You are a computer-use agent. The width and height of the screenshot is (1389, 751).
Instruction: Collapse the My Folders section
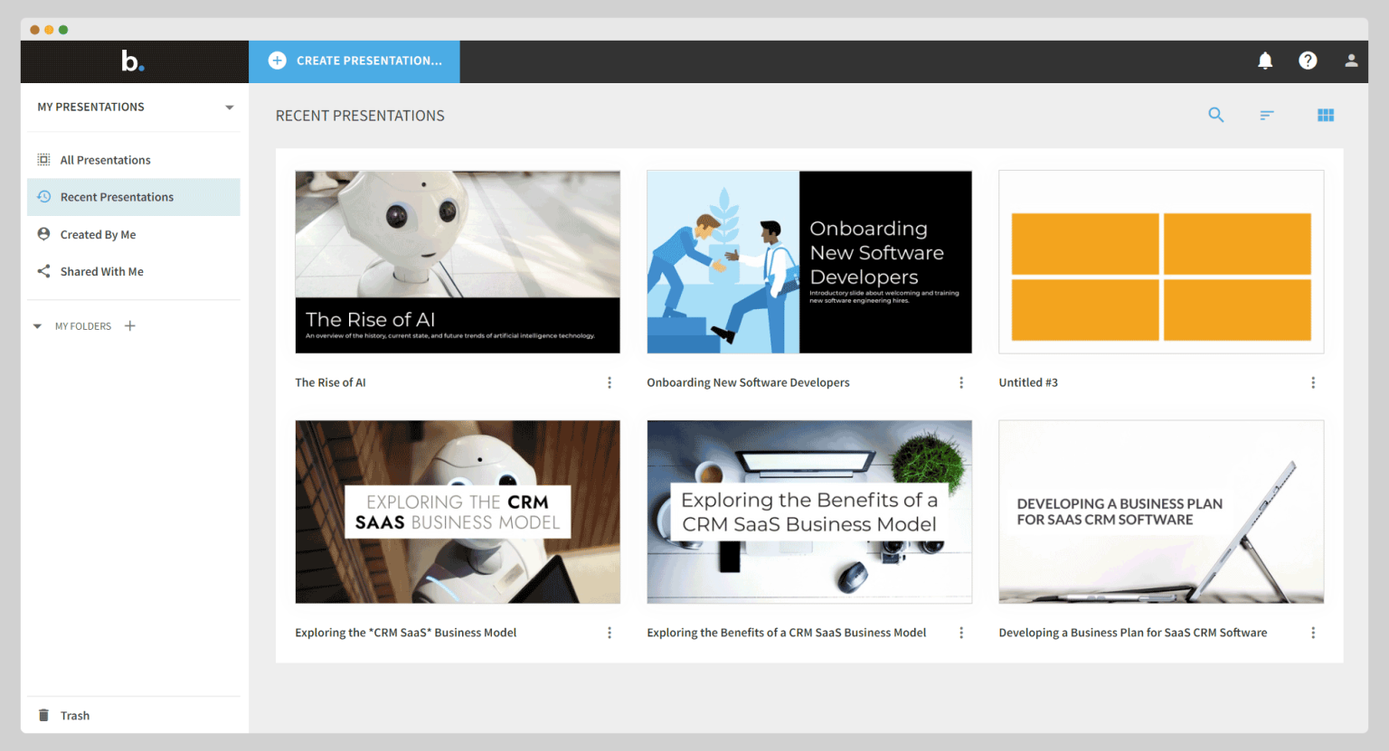pos(37,325)
